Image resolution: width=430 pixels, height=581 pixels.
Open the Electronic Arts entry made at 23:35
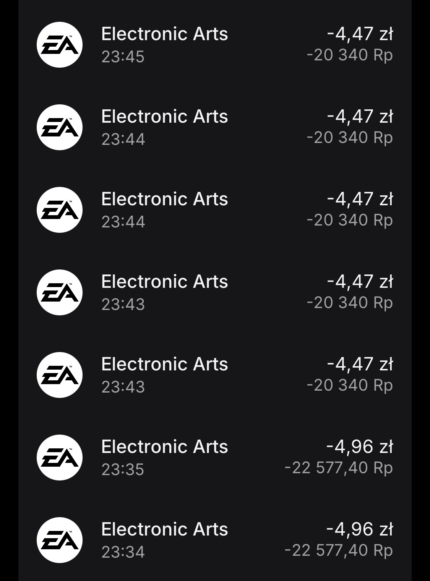click(164, 447)
